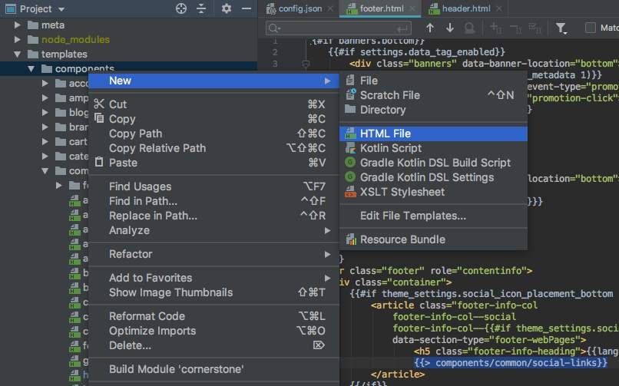Image resolution: width=619 pixels, height=386 pixels.
Task: Collapse the templates folder
Action: [17, 54]
